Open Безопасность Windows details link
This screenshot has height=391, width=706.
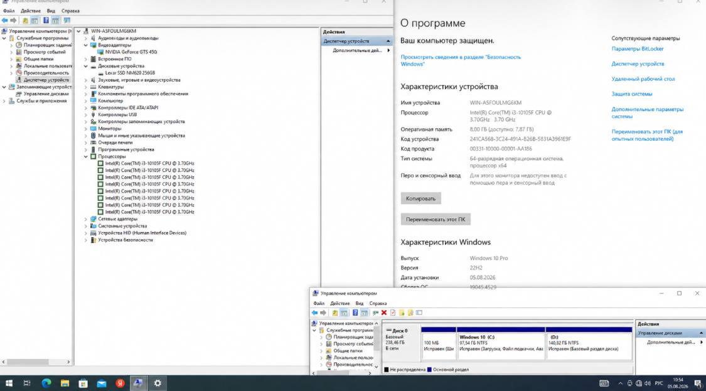pyautogui.click(x=461, y=60)
